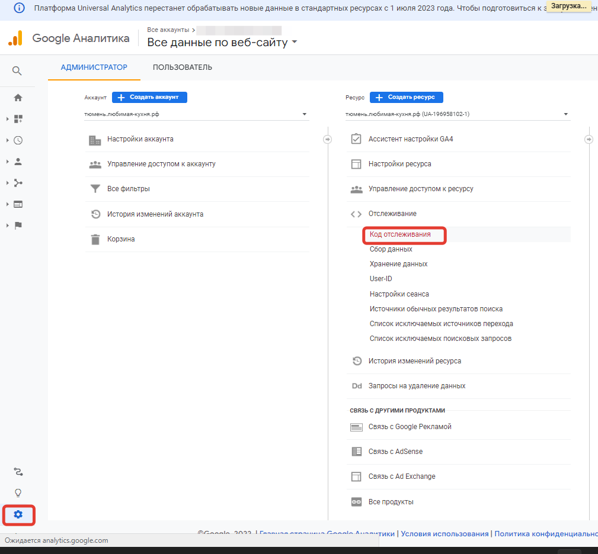
Task: Click the Создать ресурс button
Action: [x=407, y=98]
